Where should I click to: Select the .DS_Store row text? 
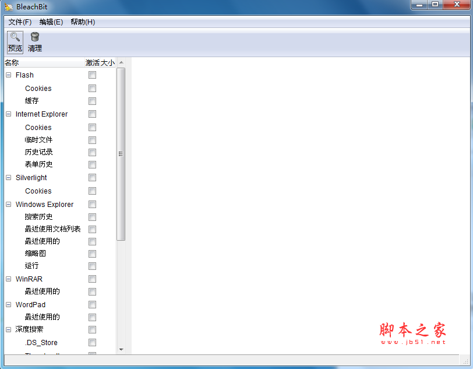(x=41, y=343)
